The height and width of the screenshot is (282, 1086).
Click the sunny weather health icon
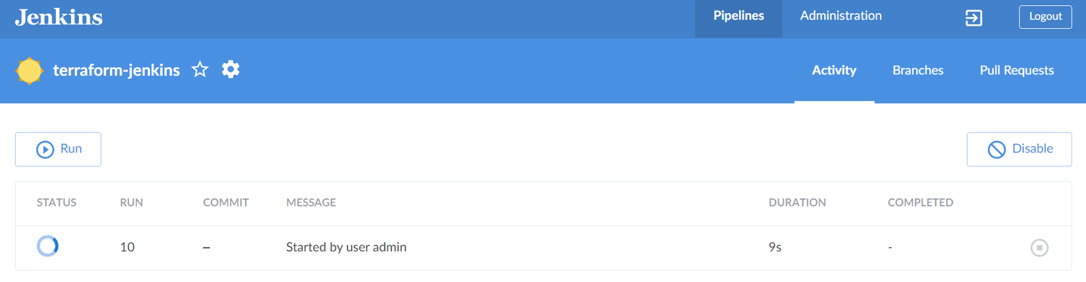30,70
